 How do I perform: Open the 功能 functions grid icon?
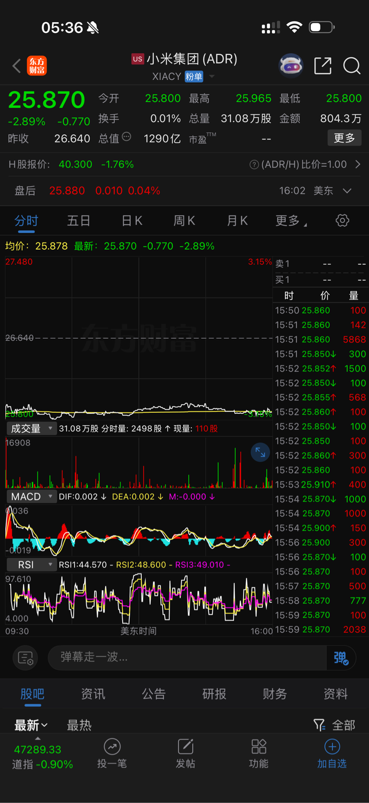tap(258, 747)
